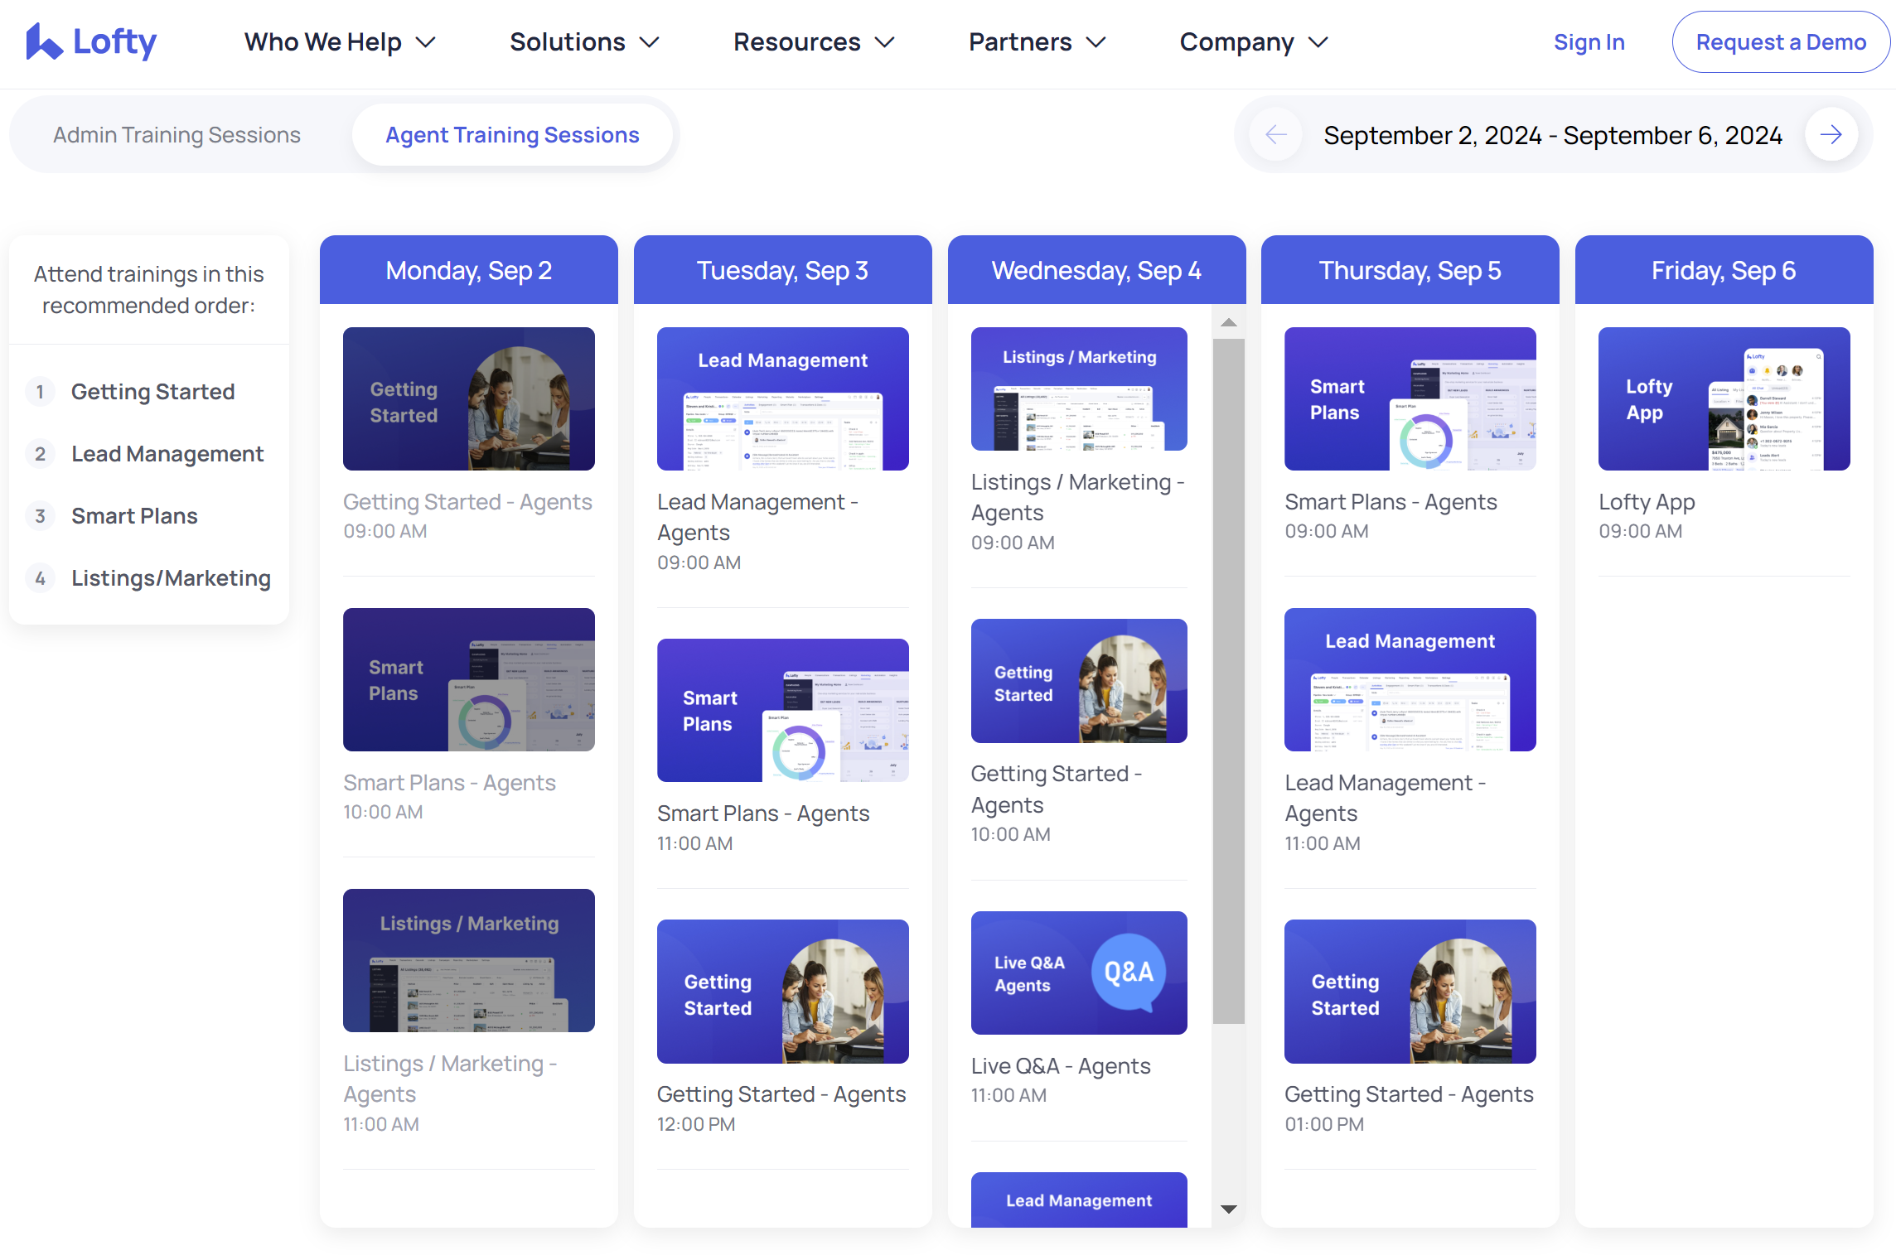Click Thursday 'Lead Management - Agents' title
Viewport: 1896px width, 1260px height.
(x=1386, y=798)
